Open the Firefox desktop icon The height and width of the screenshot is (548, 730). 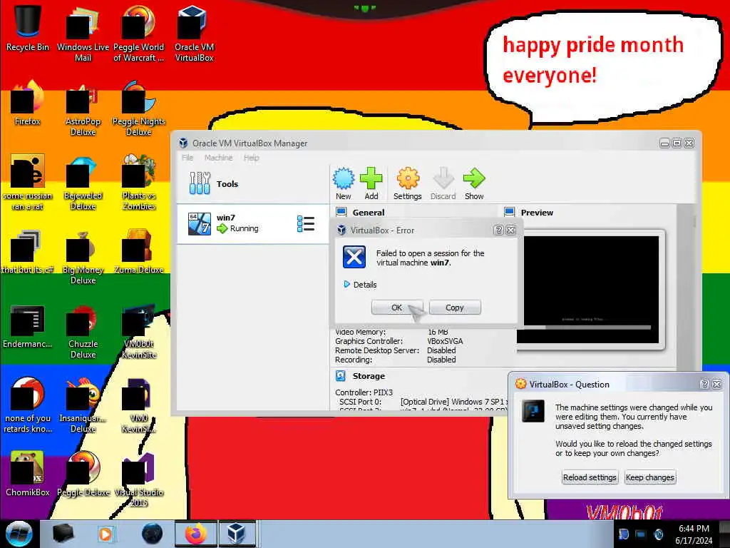[x=28, y=103]
